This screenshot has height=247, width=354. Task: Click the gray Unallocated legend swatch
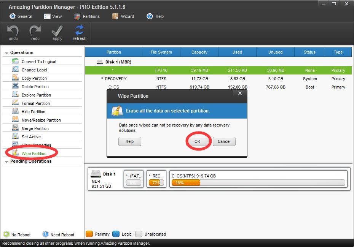pyautogui.click(x=139, y=234)
